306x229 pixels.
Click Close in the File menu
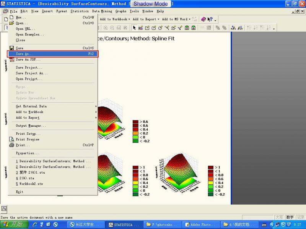pos(53,40)
